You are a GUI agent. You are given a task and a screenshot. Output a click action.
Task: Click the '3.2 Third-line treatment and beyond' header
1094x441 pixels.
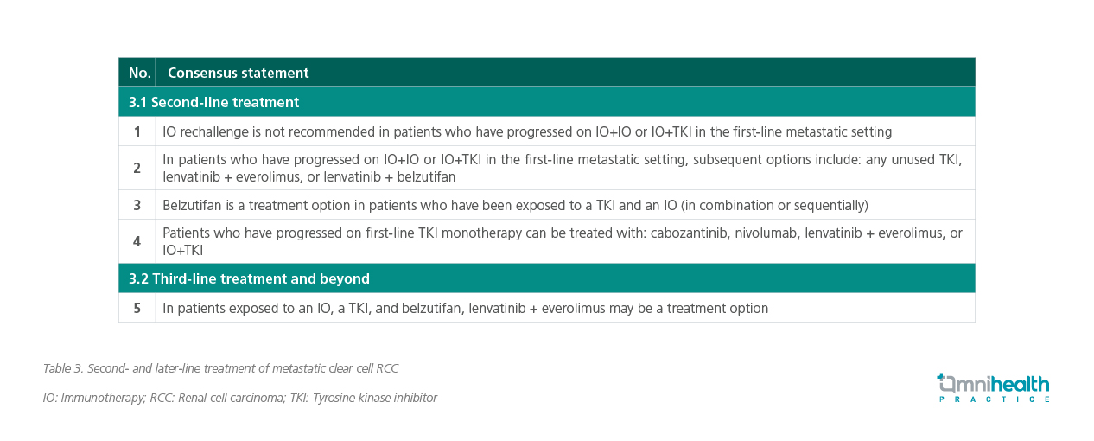click(x=547, y=278)
